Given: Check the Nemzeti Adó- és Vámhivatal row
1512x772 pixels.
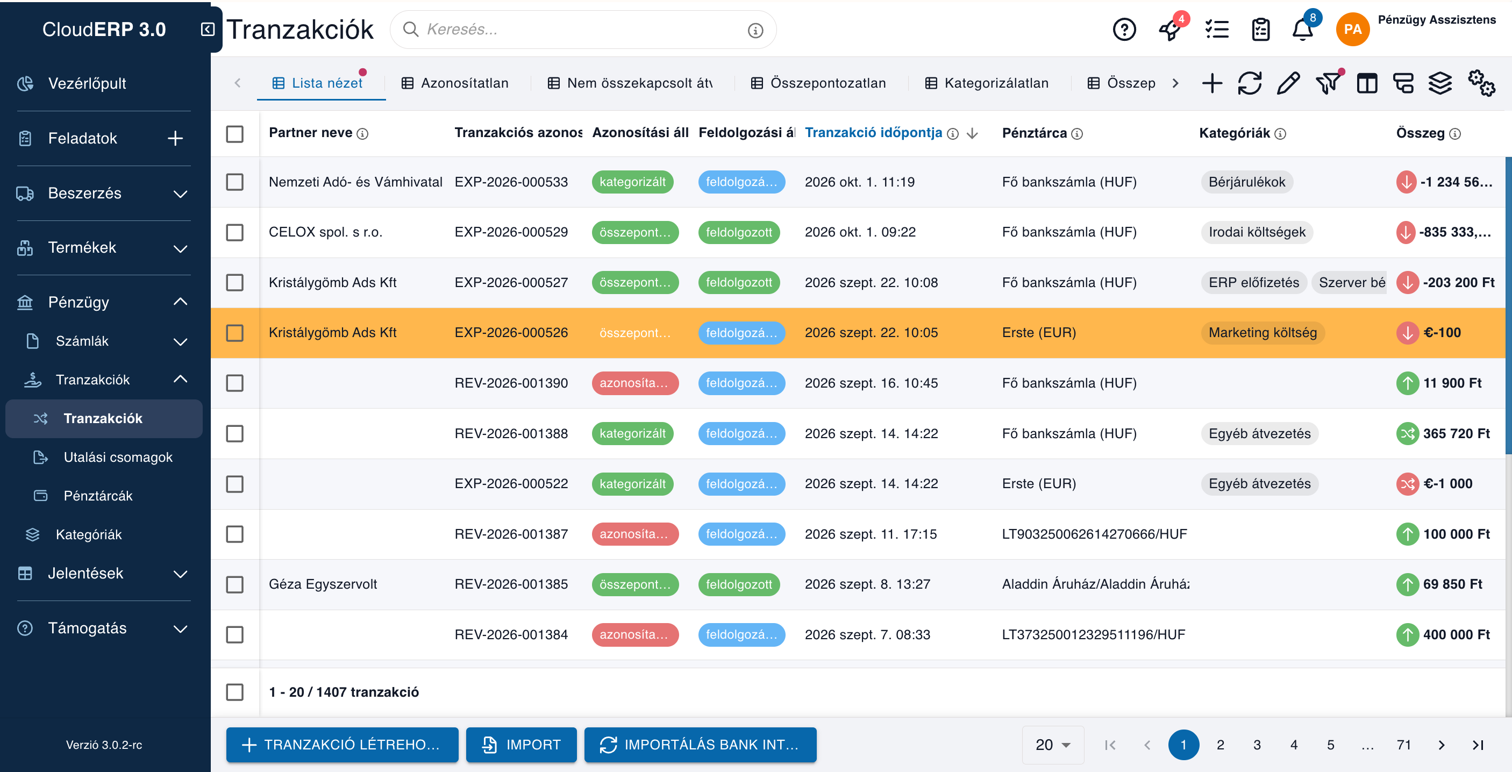Looking at the screenshot, I should point(235,182).
